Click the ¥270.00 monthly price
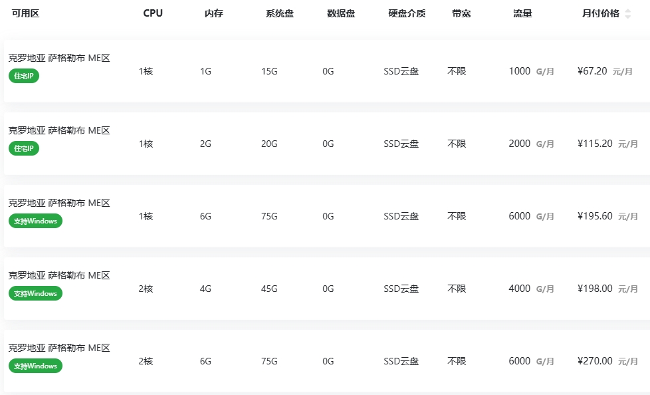 pos(595,361)
